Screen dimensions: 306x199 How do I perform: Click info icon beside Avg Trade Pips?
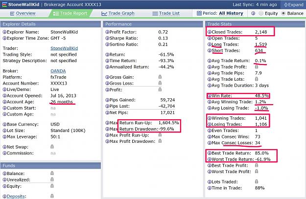point(210,73)
